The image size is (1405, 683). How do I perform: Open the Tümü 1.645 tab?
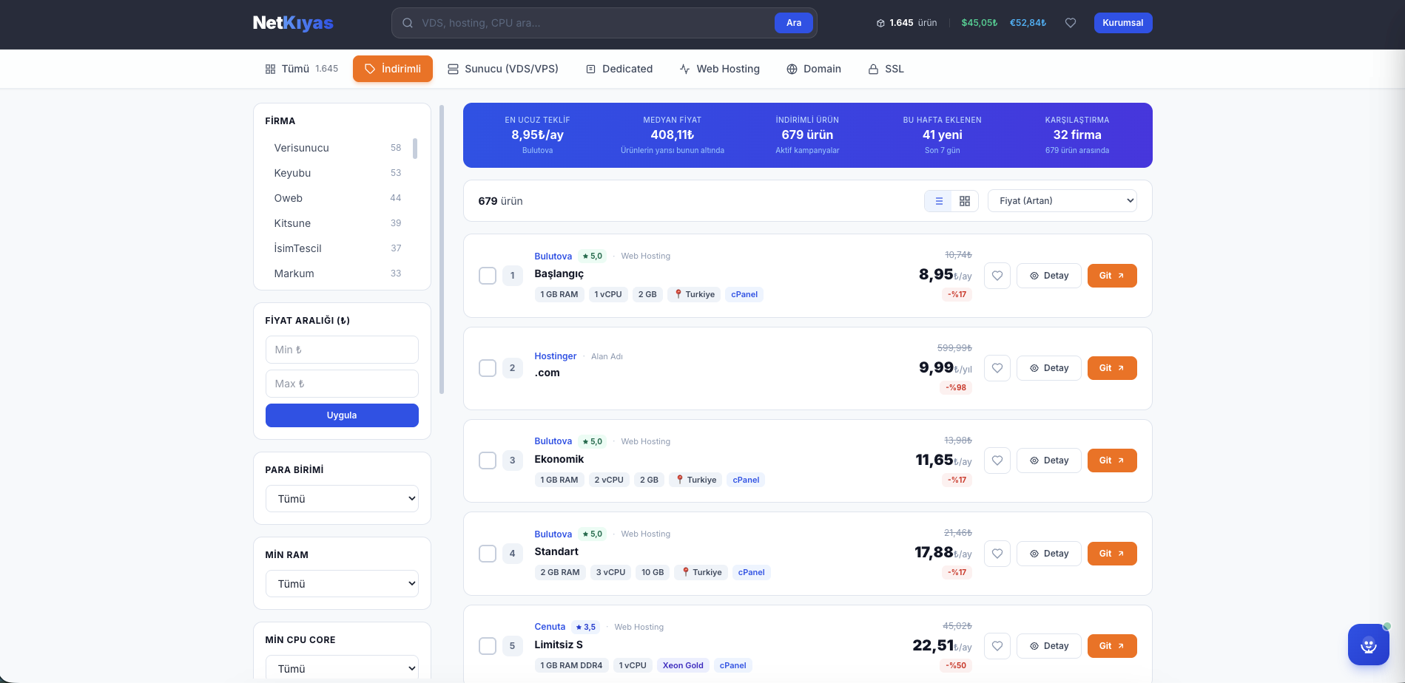pos(302,69)
